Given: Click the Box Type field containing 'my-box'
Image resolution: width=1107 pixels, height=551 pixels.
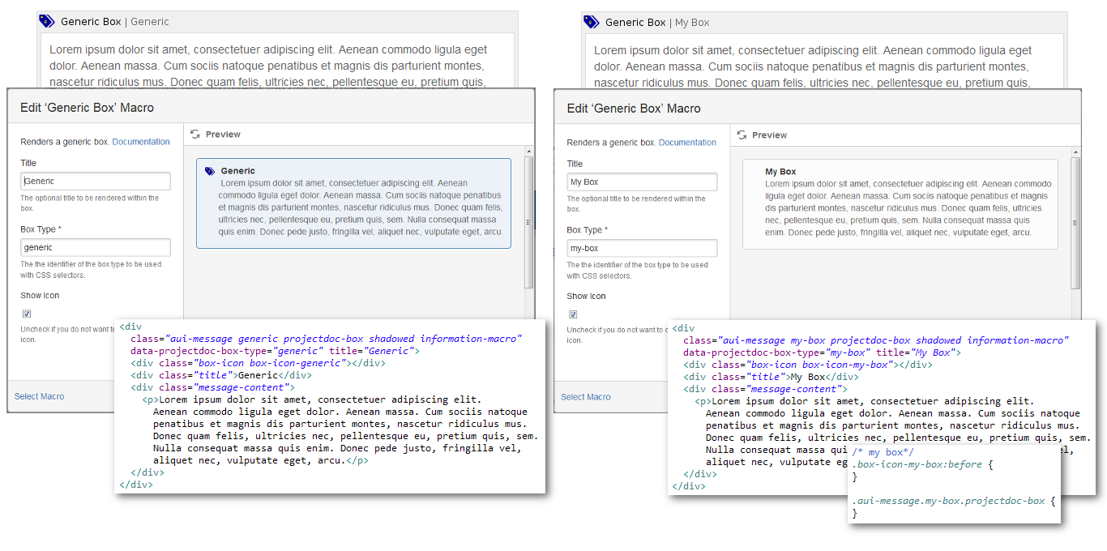Looking at the screenshot, I should pyautogui.click(x=642, y=249).
